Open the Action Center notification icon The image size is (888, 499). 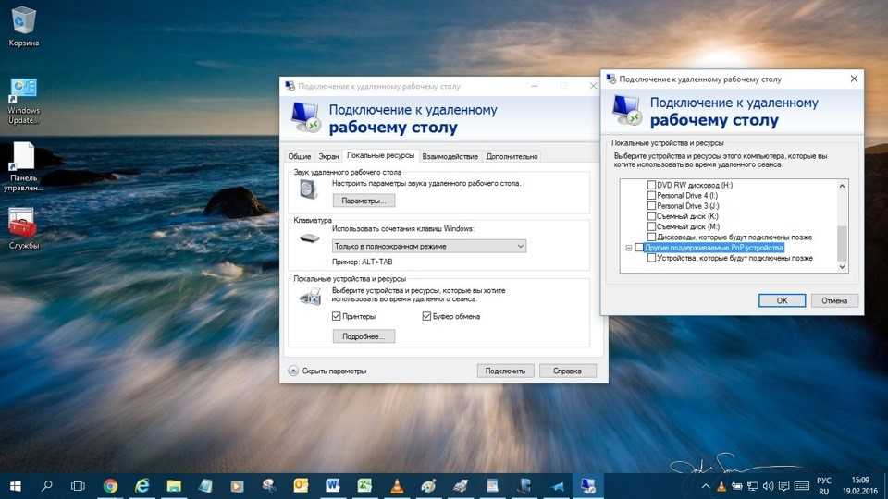click(x=783, y=486)
